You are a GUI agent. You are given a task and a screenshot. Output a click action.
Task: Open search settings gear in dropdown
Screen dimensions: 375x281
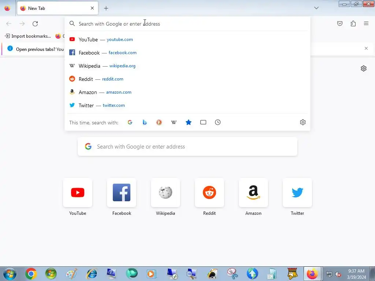(x=303, y=122)
